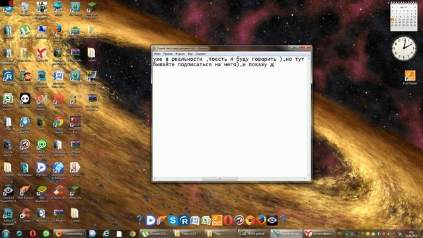The height and width of the screenshot is (238, 423).
Task: Launch Skype from the bottom dock
Action: [173, 220]
